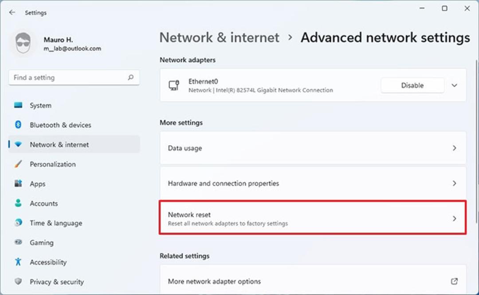Focus the Find a setting search box
The width and height of the screenshot is (479, 295).
click(74, 77)
